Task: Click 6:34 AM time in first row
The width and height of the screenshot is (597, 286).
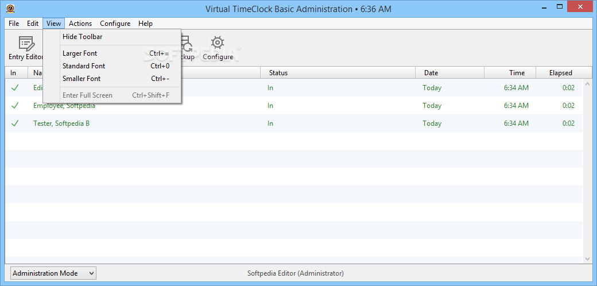Action: tap(516, 88)
